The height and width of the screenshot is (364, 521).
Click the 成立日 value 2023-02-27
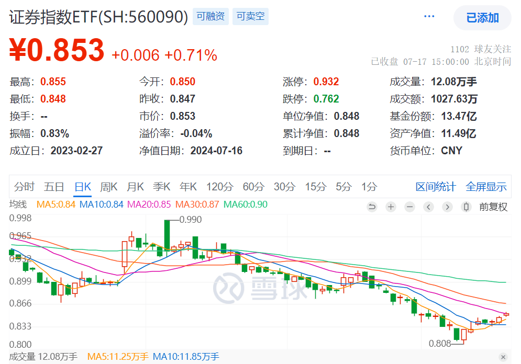(x=76, y=151)
